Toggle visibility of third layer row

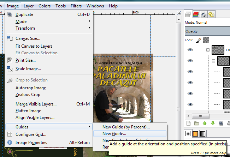coord(190,72)
